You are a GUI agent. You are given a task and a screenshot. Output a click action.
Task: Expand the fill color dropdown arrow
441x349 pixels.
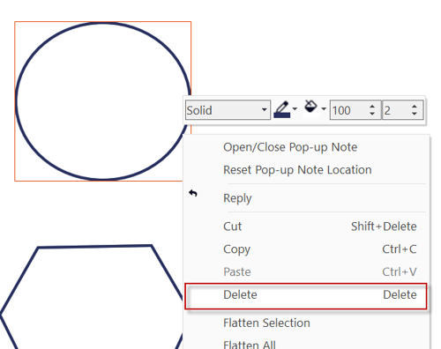click(324, 109)
